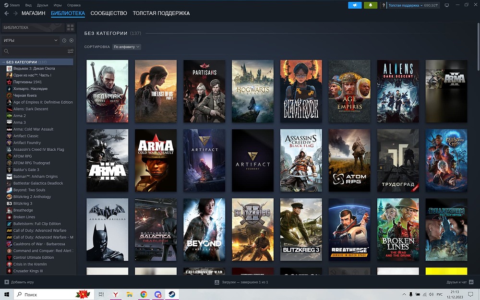
Task: Open the Друзья menu
Action: (42, 5)
